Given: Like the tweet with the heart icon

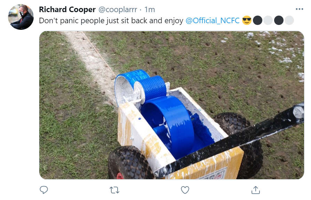Looking at the screenshot, I should (185, 190).
